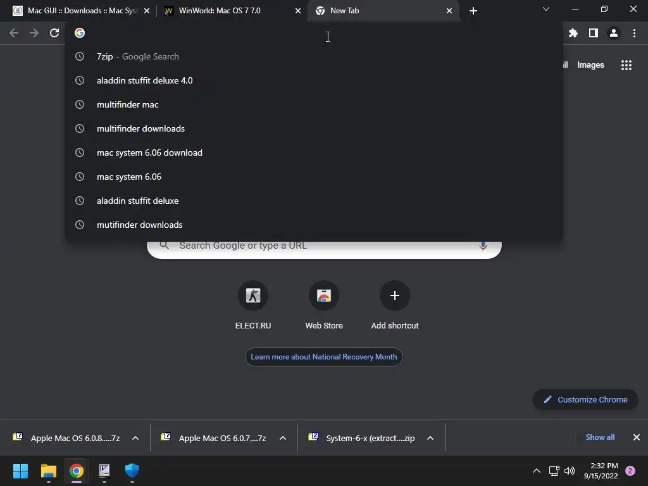Expand options for System-6-x zip download

430,438
